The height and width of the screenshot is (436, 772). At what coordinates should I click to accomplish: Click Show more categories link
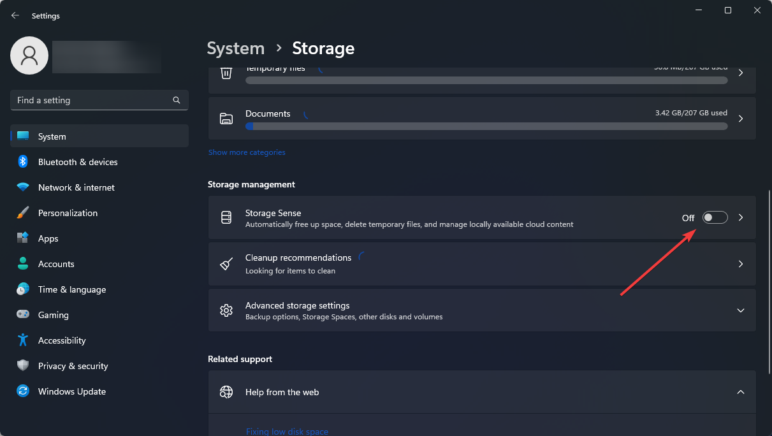point(247,152)
